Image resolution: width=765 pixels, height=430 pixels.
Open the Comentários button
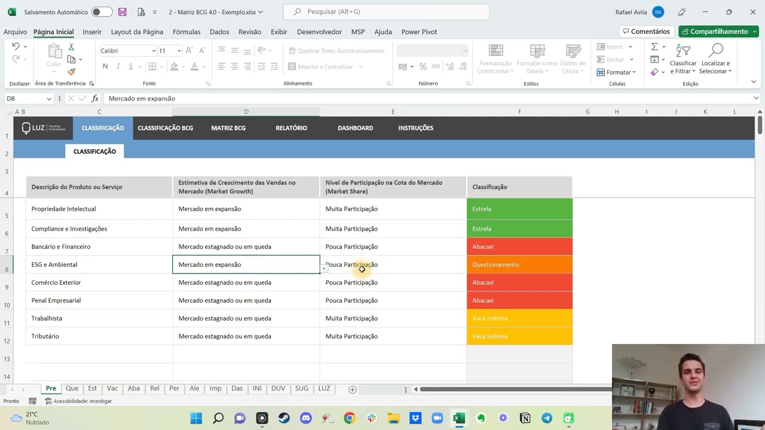coord(646,32)
